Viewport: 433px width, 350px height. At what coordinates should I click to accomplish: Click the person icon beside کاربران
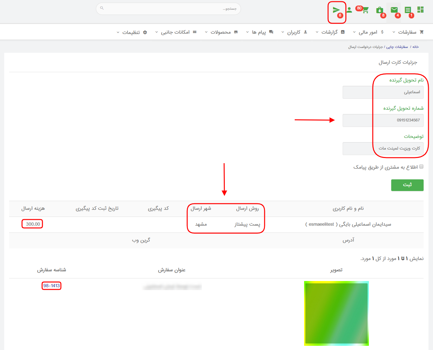click(305, 32)
